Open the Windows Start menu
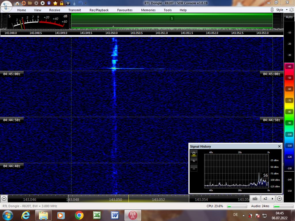The width and height of the screenshot is (295, 221). 8,215
